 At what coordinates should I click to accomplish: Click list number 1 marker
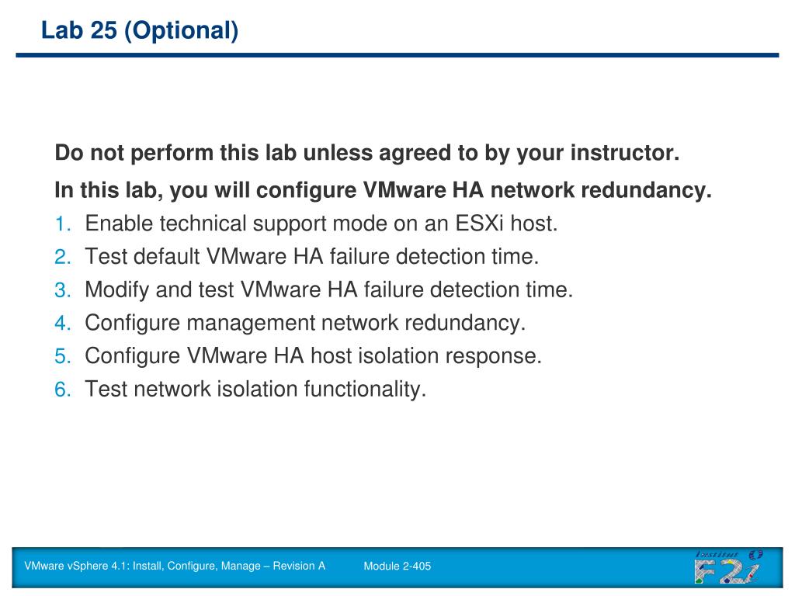(x=63, y=224)
